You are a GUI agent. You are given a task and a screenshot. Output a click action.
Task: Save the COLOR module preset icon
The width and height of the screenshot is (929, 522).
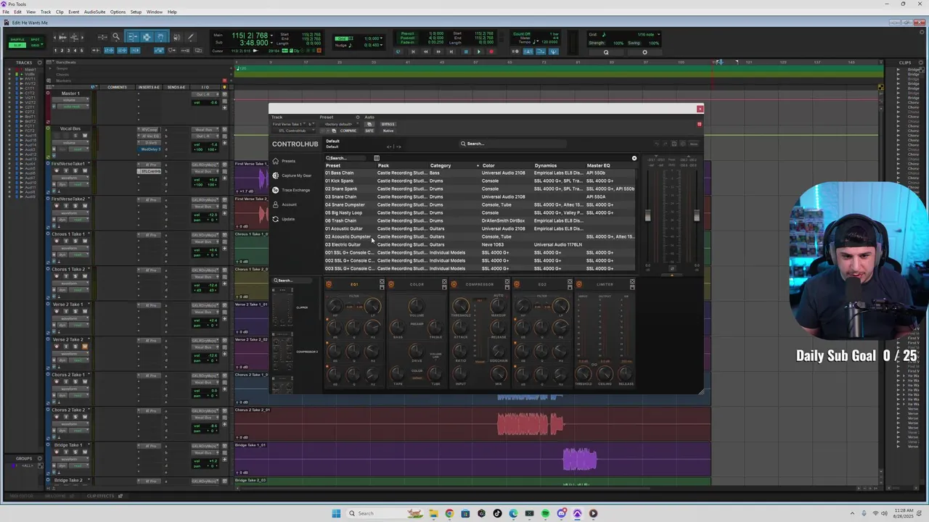(x=444, y=287)
